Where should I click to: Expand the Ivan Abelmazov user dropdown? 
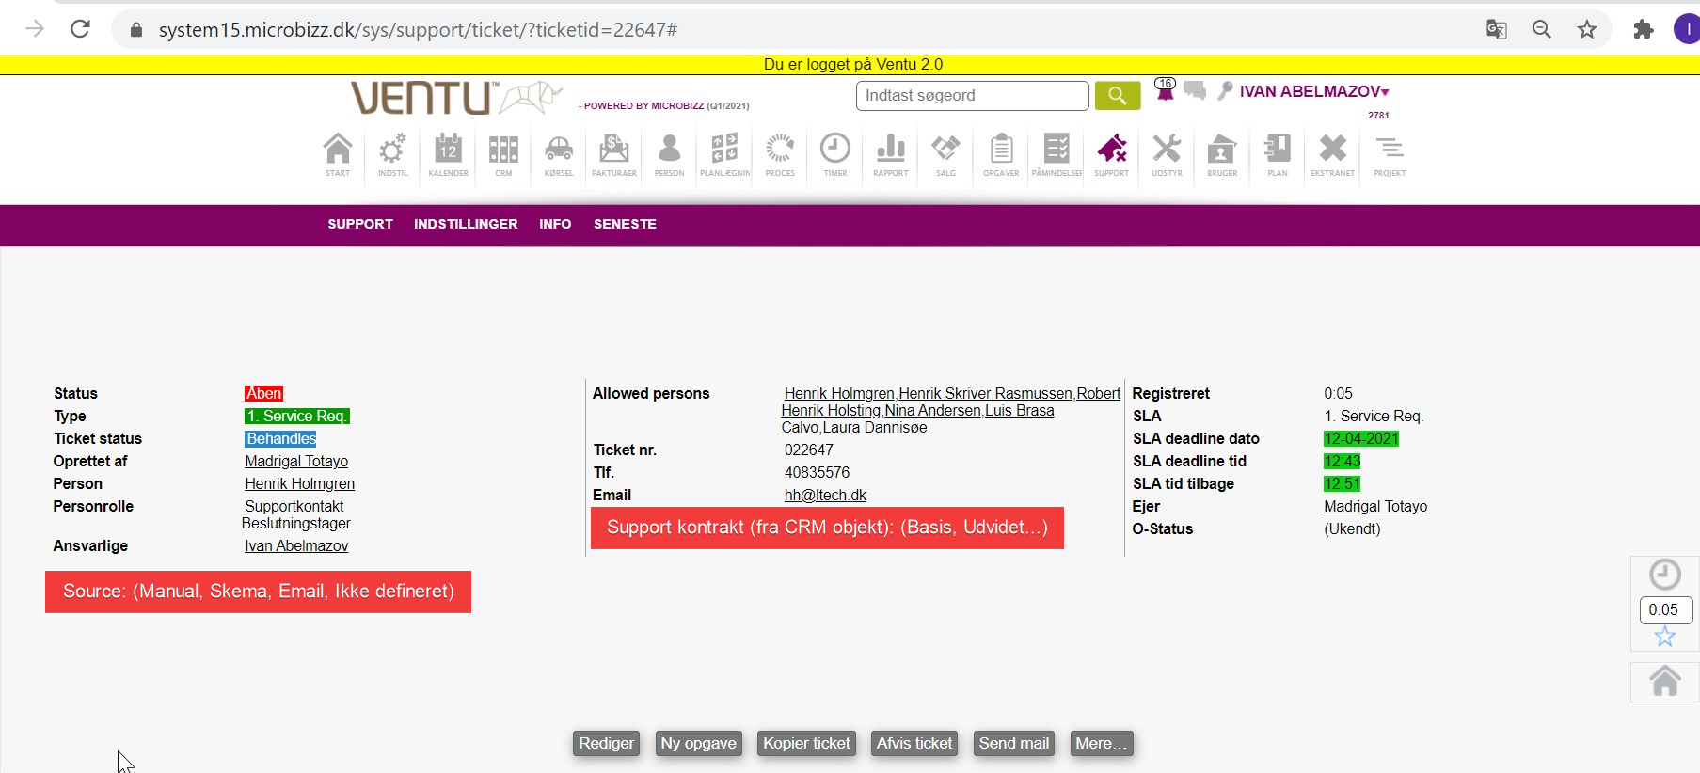1313,91
